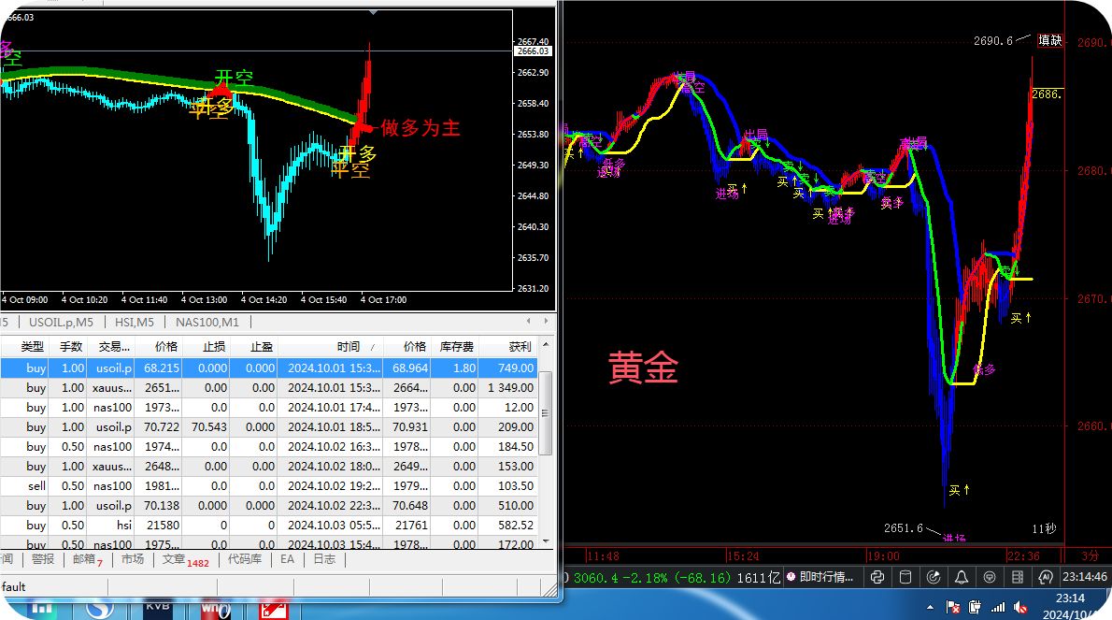Viewport: 1112px width, 620px height.
Task: Click the 即时行情 real-time quotes button
Action: point(820,577)
